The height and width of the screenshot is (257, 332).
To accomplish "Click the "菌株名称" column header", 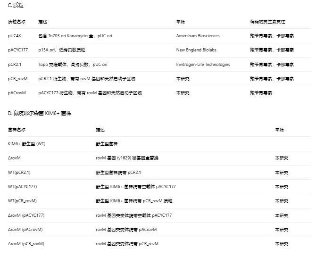I will pos(17,130).
